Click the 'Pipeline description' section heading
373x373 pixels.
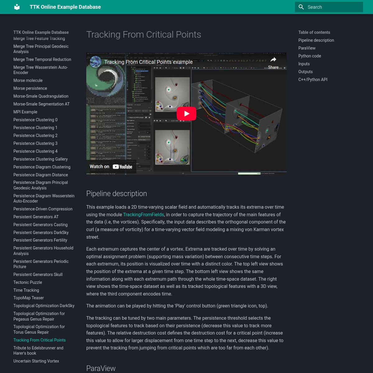(x=117, y=193)
